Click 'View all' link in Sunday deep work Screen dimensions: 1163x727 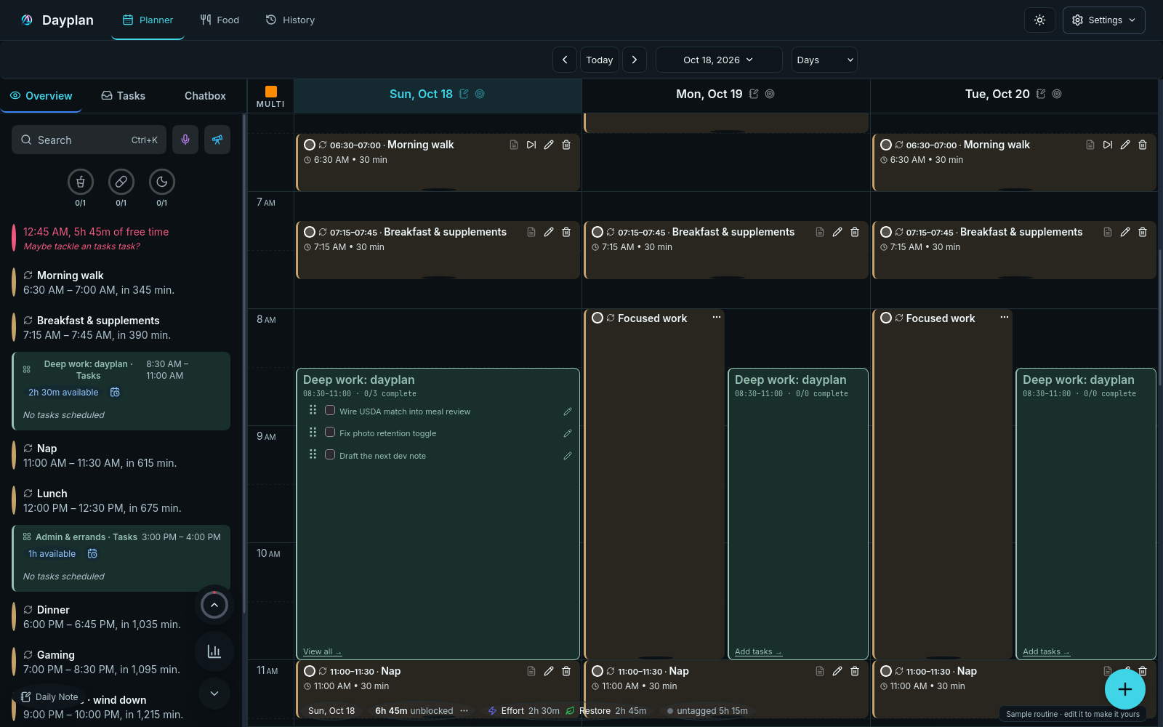(322, 651)
